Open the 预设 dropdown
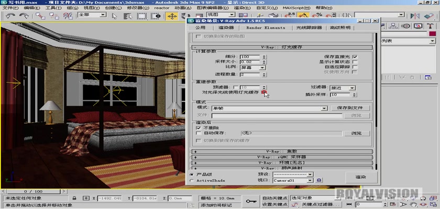The image size is (440, 209). pyautogui.click(x=293, y=175)
